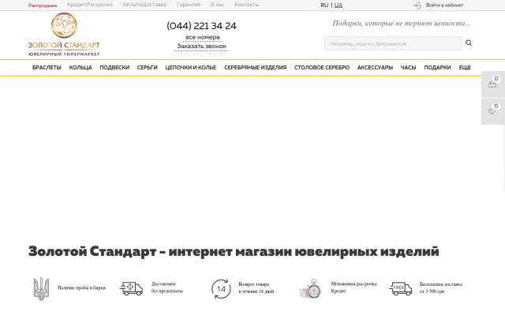
Task: Open the Подвески menu
Action: [x=114, y=68]
